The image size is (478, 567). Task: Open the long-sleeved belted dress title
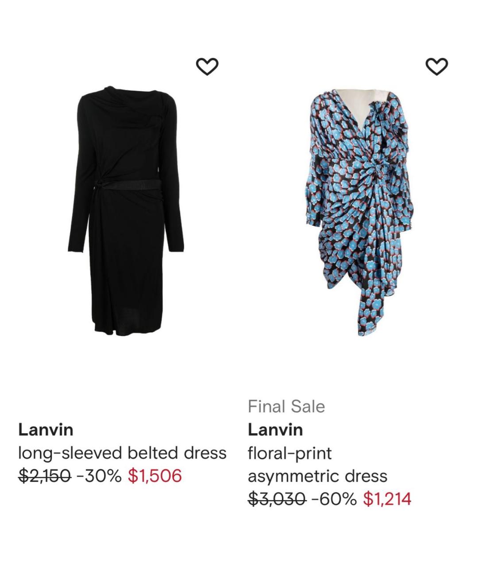point(122,453)
